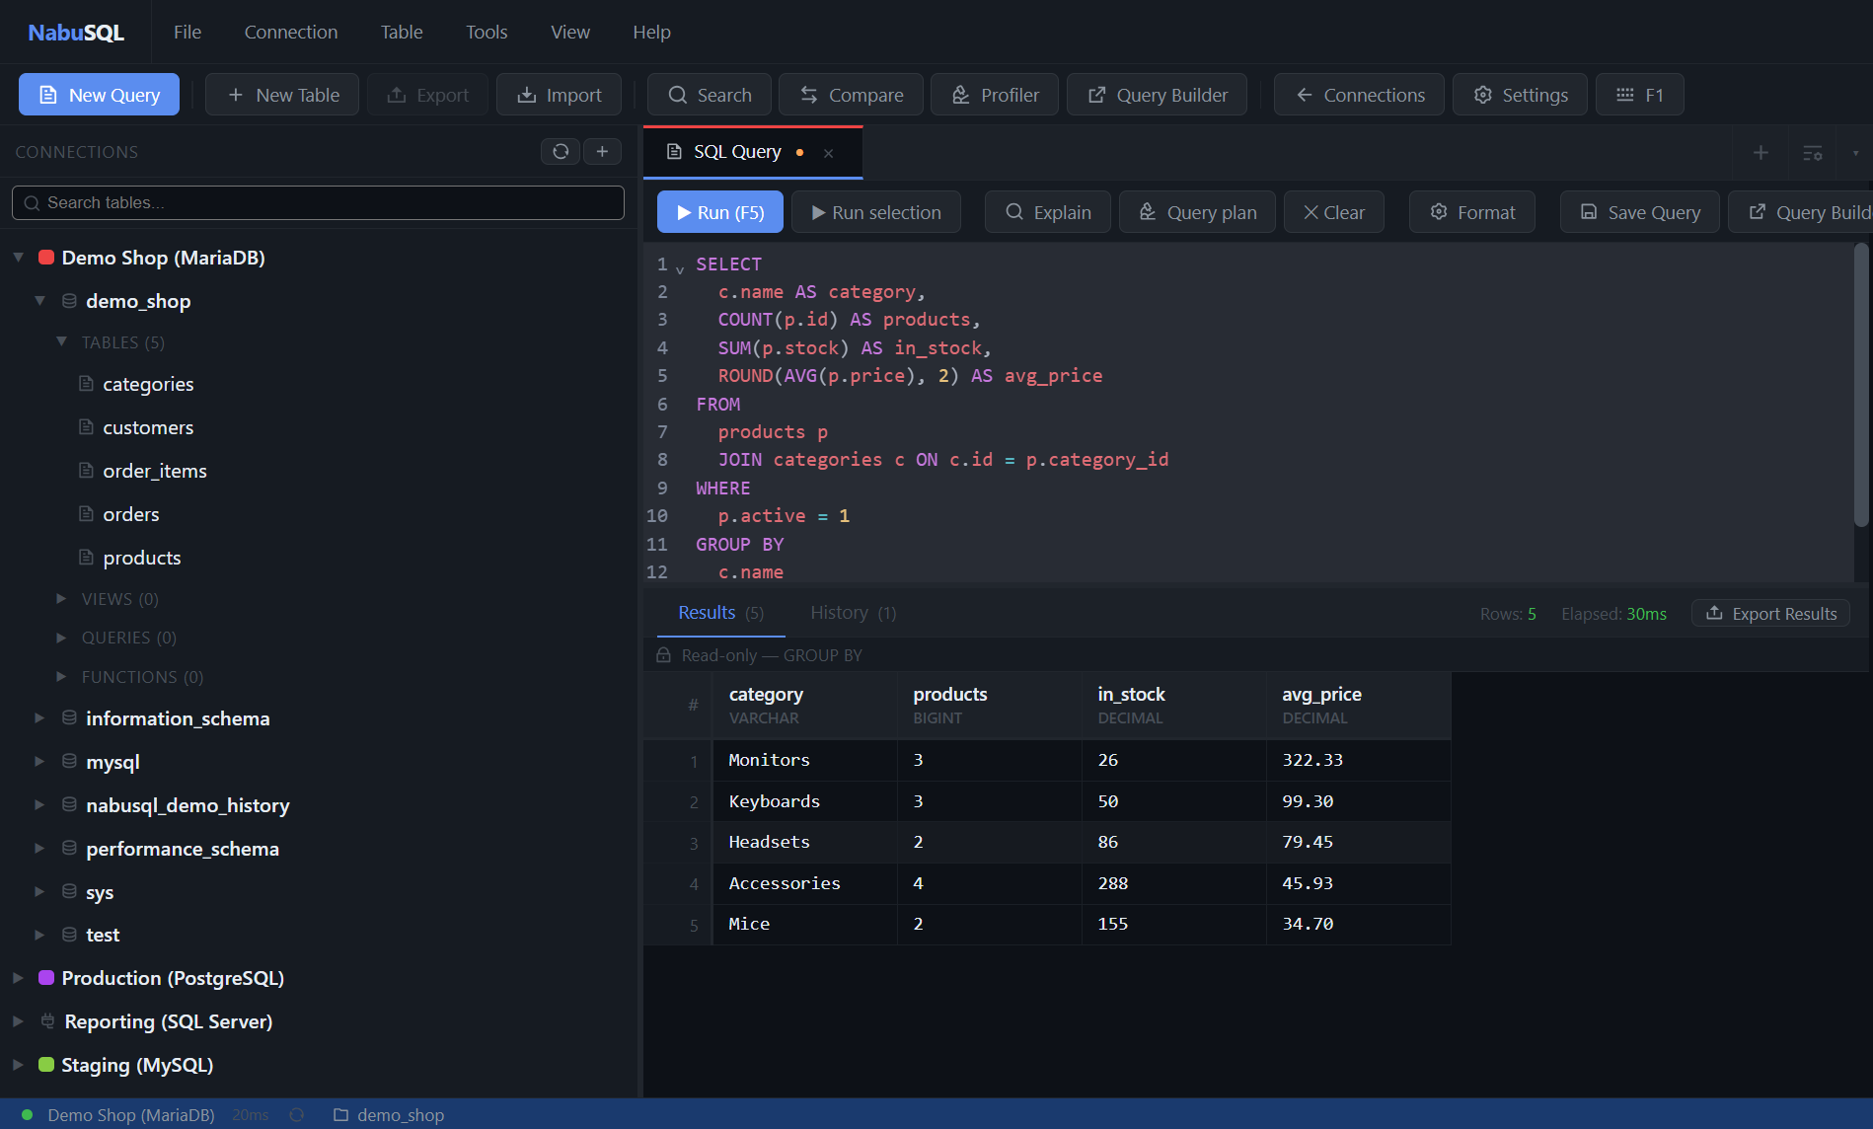Screen dimensions: 1873x1129
Task: Format the SQL query
Action: [x=1472, y=212]
